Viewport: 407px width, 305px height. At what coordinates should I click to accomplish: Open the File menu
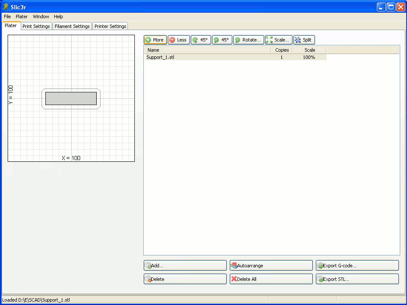[x=7, y=17]
